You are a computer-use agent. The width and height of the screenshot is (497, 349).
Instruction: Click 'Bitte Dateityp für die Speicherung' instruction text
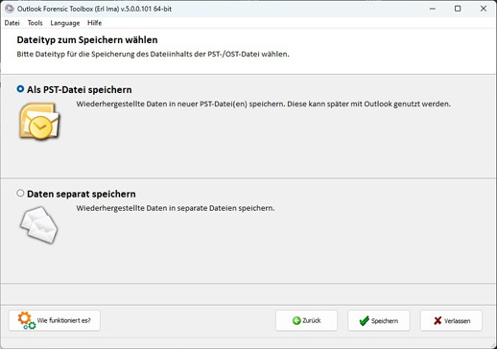153,54
